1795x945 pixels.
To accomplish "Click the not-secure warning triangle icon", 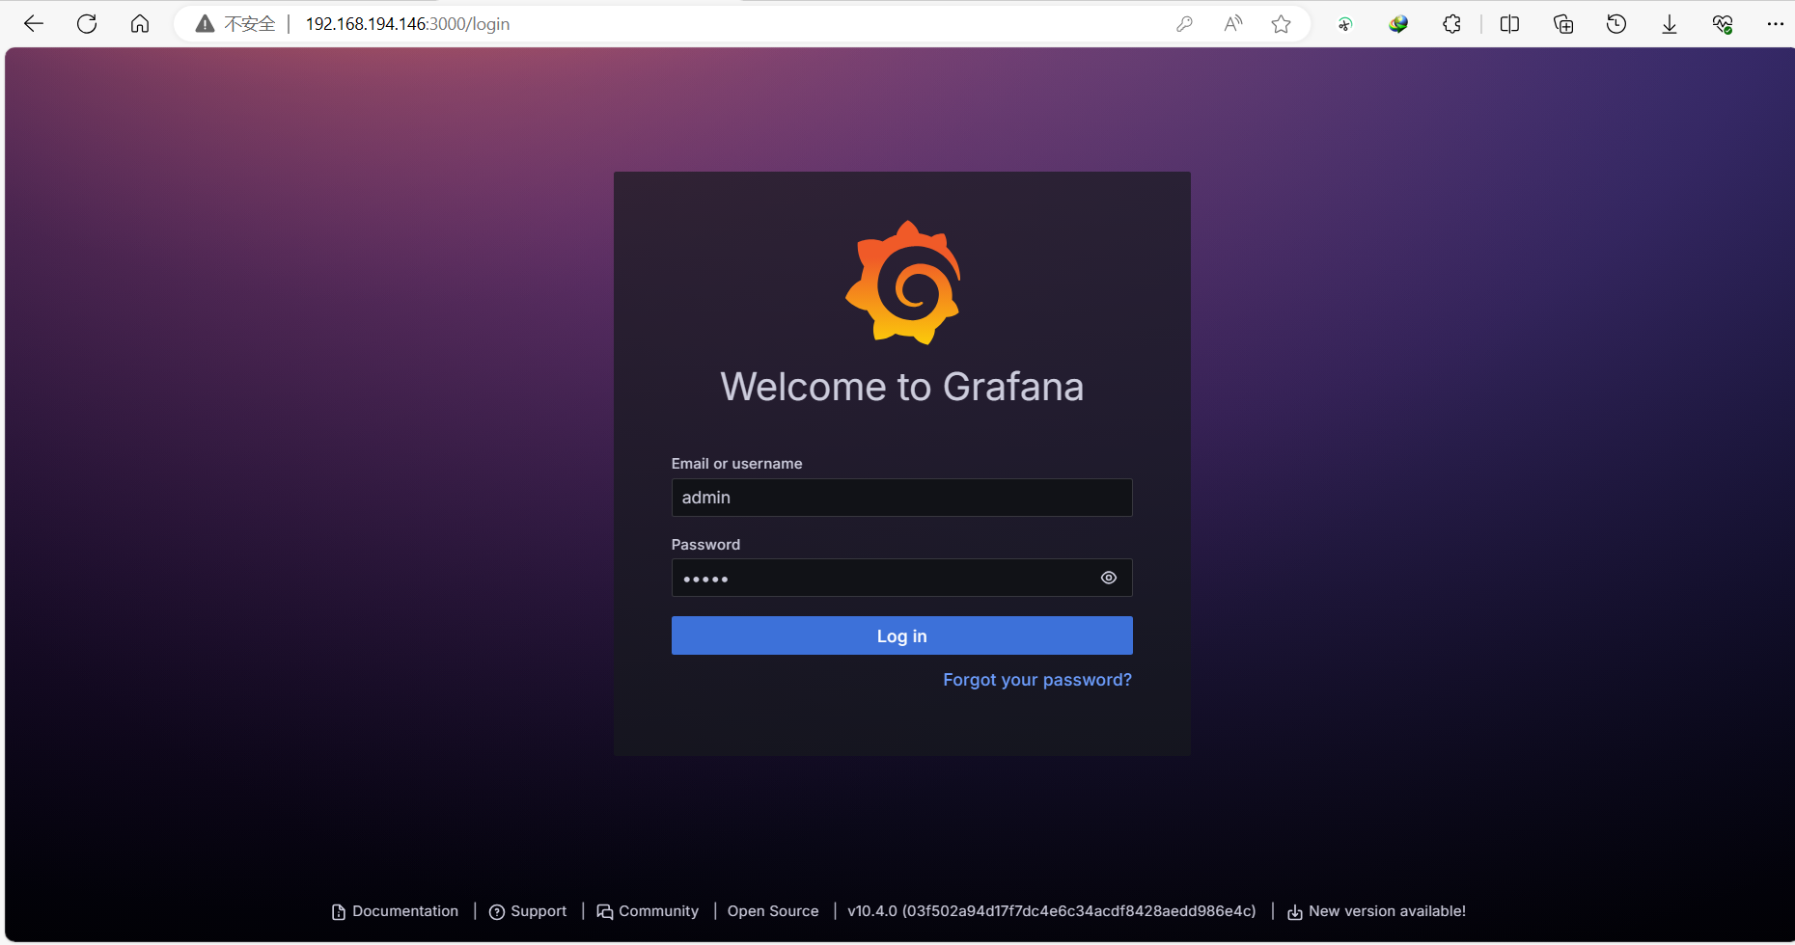I will [205, 24].
